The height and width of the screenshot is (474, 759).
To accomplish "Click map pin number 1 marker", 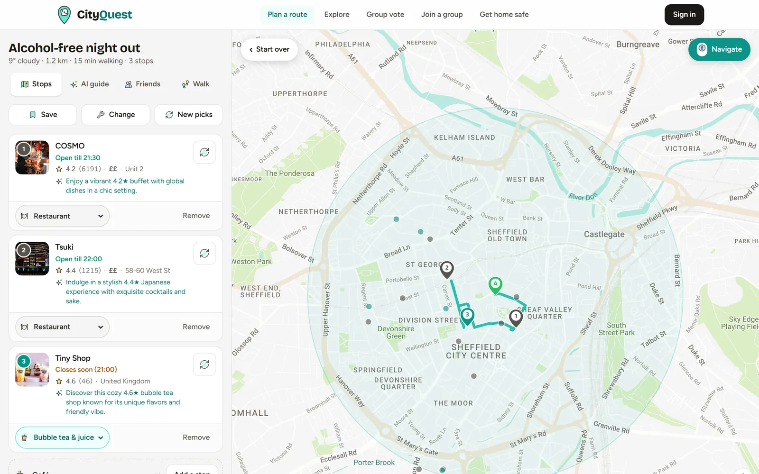I will [516, 318].
